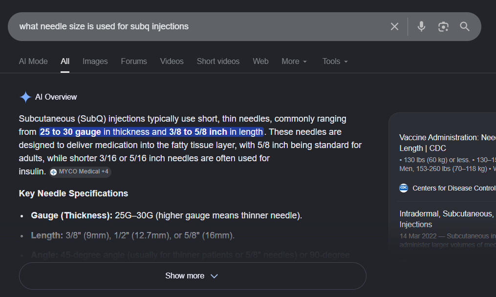Open the Vaccine Administration CDC link

pos(447,143)
